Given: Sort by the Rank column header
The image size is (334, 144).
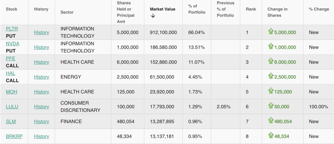Looking at the screenshot, I should (x=250, y=9).
